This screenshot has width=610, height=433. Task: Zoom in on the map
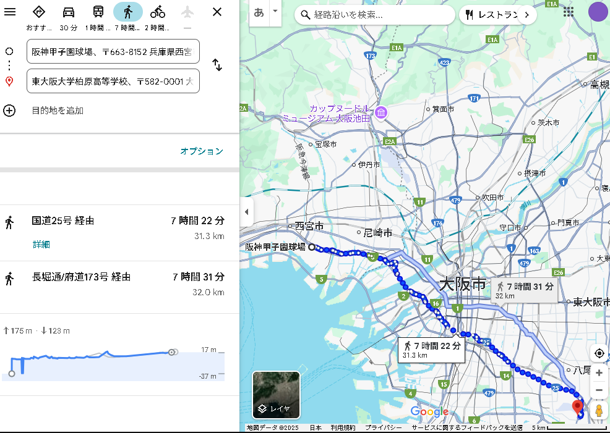599,373
